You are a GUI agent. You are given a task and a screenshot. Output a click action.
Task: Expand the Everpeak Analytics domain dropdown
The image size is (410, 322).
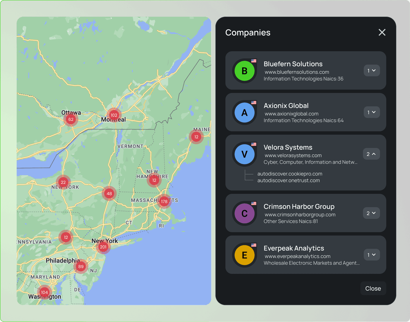click(x=372, y=255)
